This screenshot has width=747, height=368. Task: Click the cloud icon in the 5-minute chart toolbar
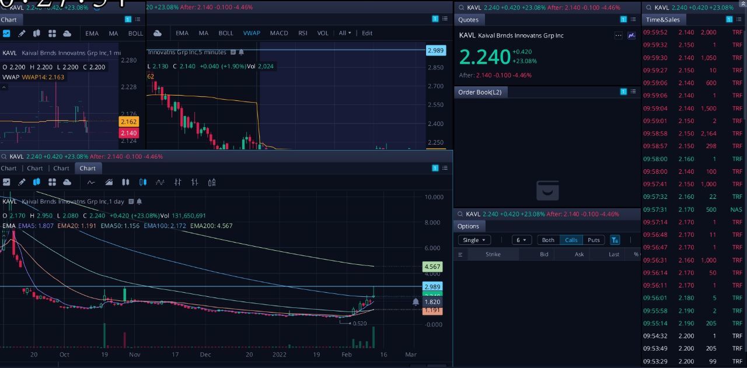158,33
